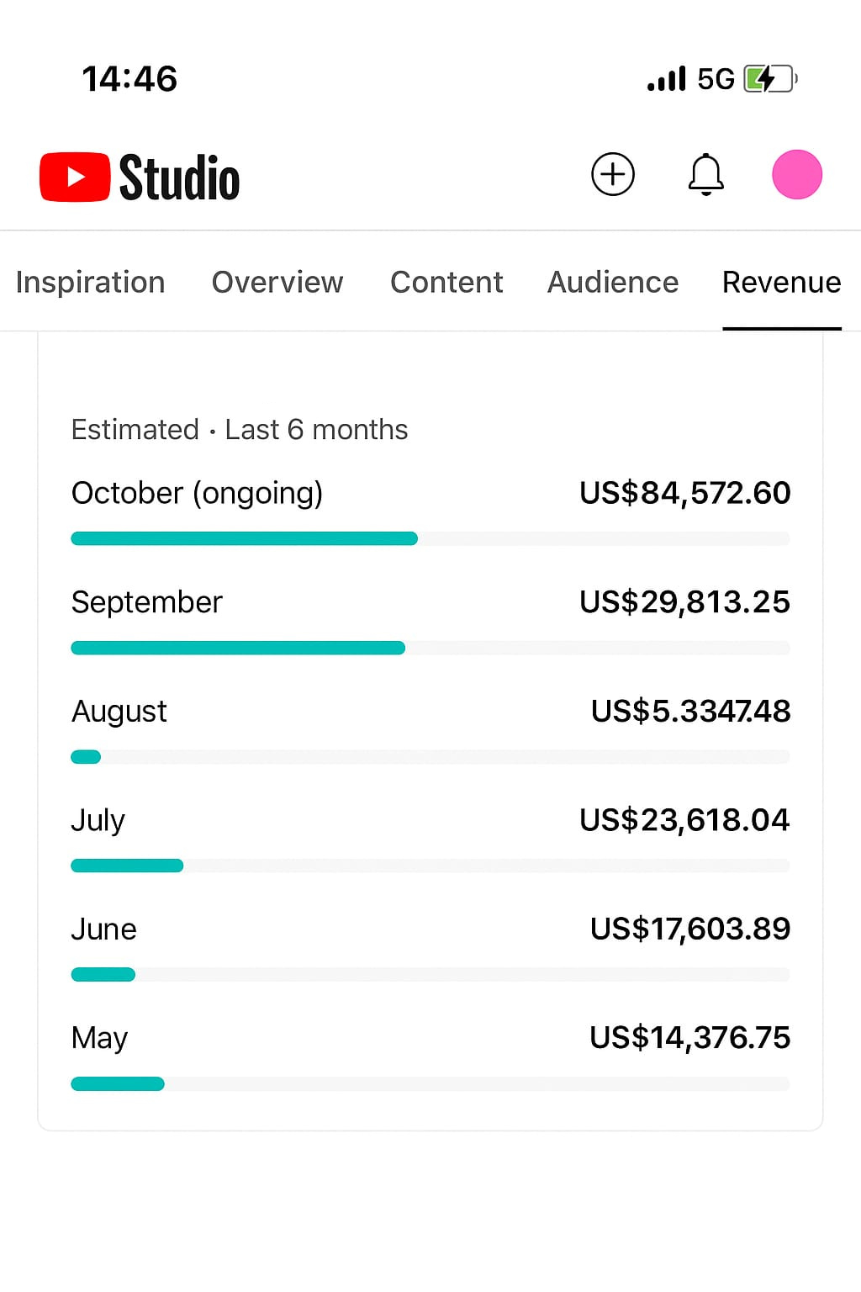Tap the 14:46 status bar clock

click(x=129, y=79)
